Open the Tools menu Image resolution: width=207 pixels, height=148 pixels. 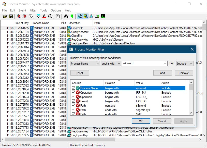tap(43, 10)
